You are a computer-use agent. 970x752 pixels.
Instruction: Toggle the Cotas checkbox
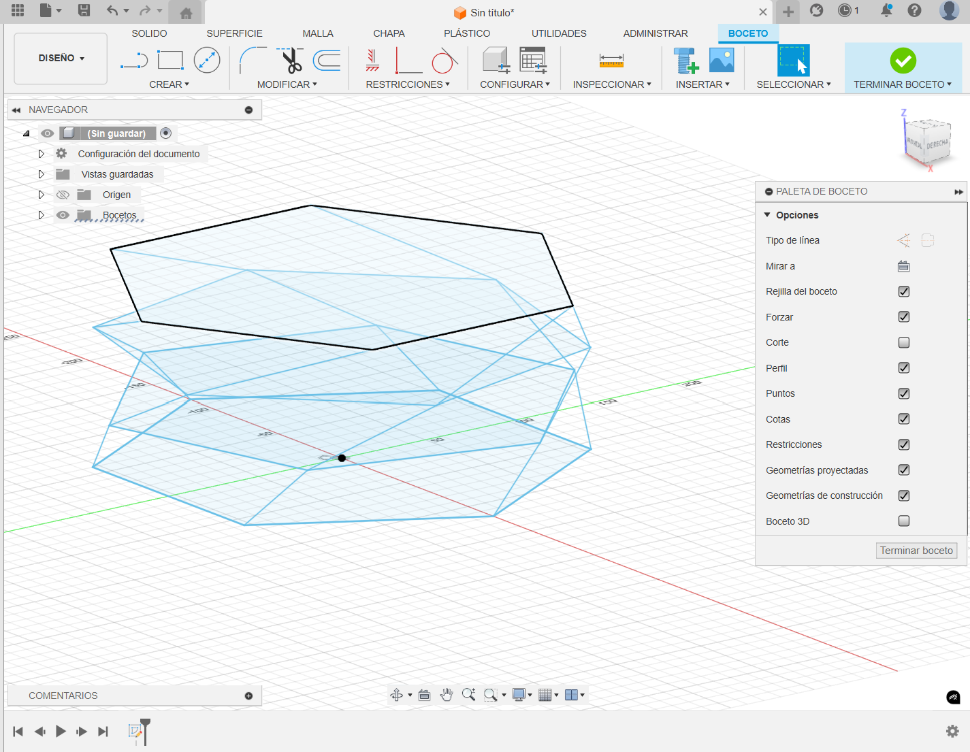point(904,419)
